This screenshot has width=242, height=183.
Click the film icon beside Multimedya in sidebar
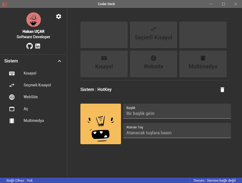(x=12, y=121)
